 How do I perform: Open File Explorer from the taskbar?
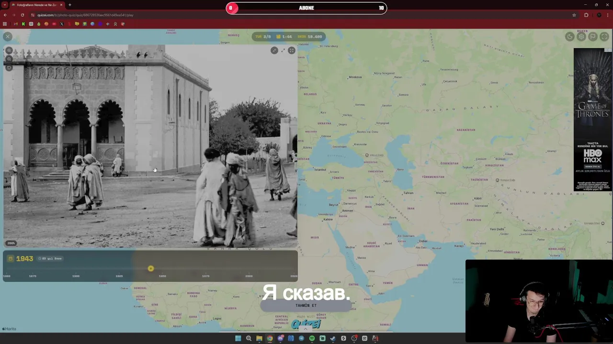point(259,338)
